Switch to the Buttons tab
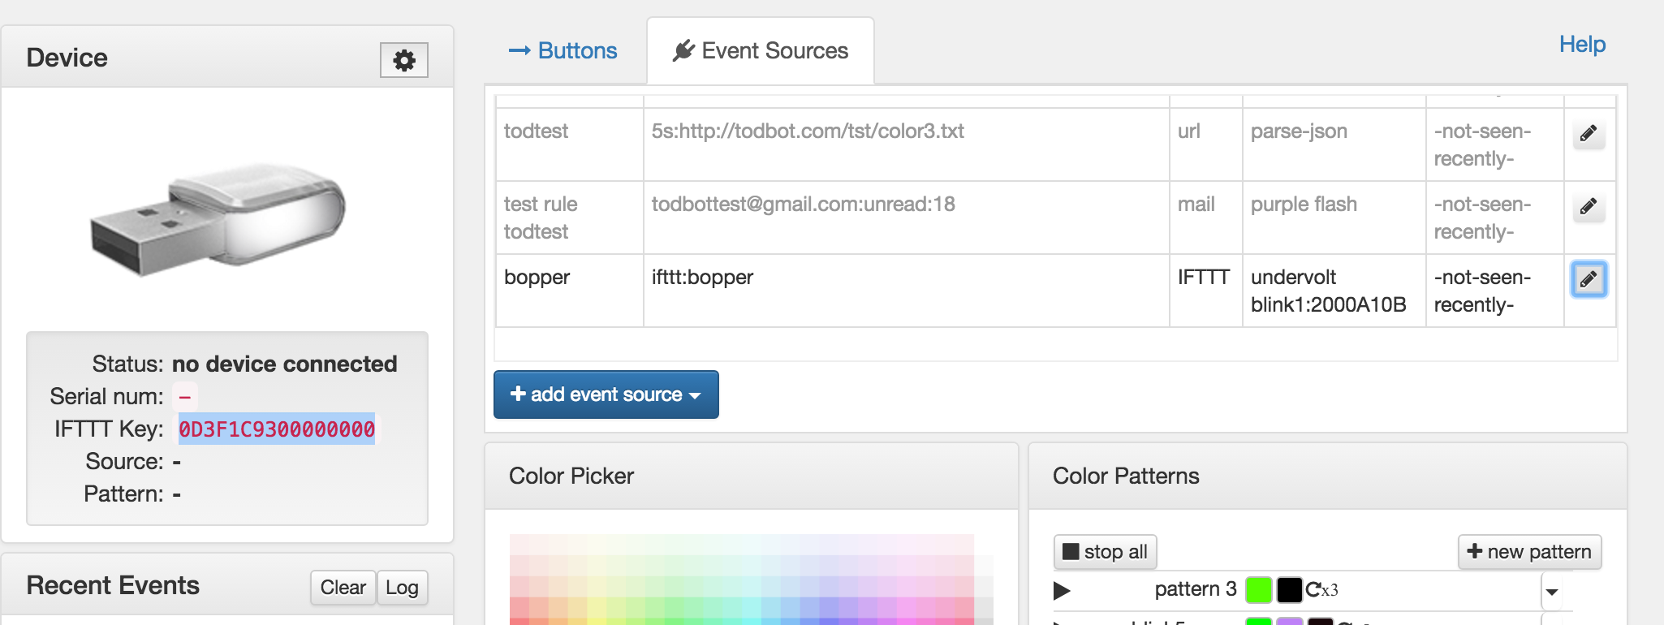The height and width of the screenshot is (625, 1664). tap(563, 50)
